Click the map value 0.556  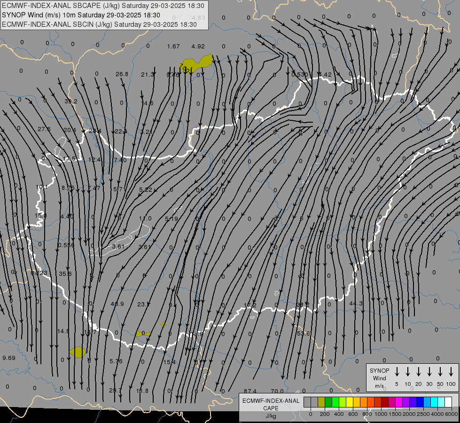66,245
